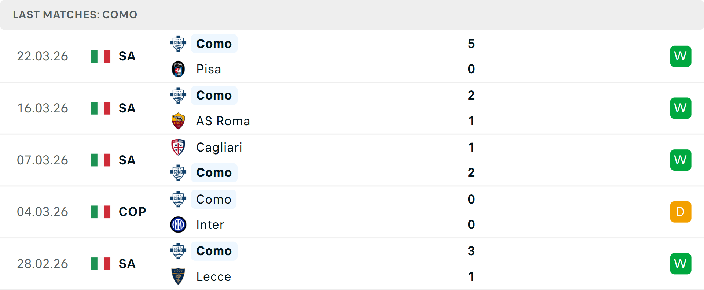Click the Italian flag beside the COP match
This screenshot has width=704, height=290.
100,212
